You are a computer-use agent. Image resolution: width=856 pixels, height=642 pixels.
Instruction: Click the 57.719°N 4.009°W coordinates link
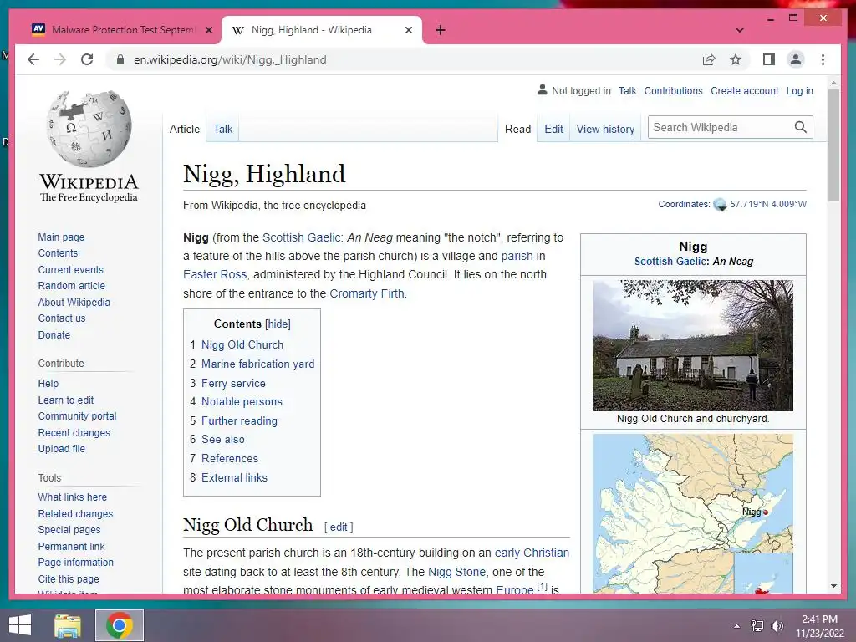click(x=768, y=204)
